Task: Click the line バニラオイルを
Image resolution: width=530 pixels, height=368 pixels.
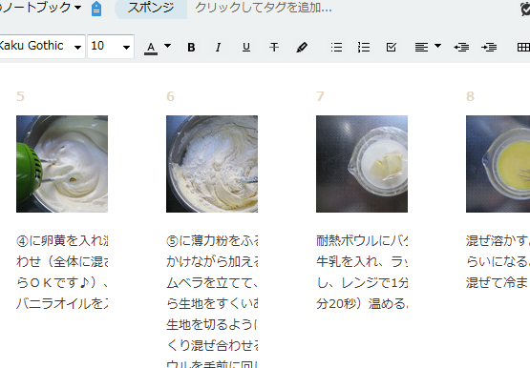Action: [62, 303]
